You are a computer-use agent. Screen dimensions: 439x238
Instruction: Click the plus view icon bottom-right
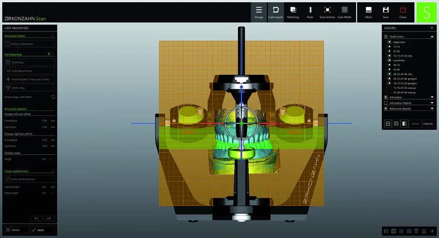(x=432, y=231)
